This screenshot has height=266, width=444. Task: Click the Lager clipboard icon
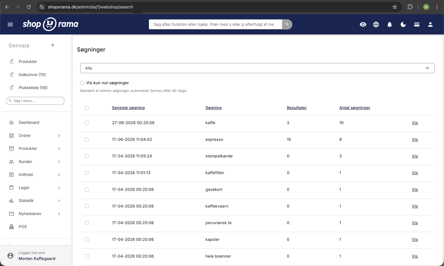[11, 188]
